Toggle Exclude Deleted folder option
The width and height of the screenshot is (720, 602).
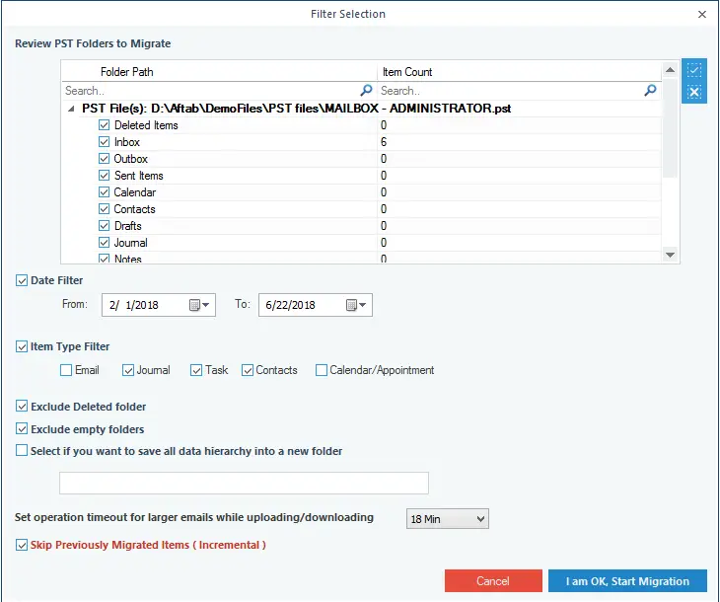(22, 406)
